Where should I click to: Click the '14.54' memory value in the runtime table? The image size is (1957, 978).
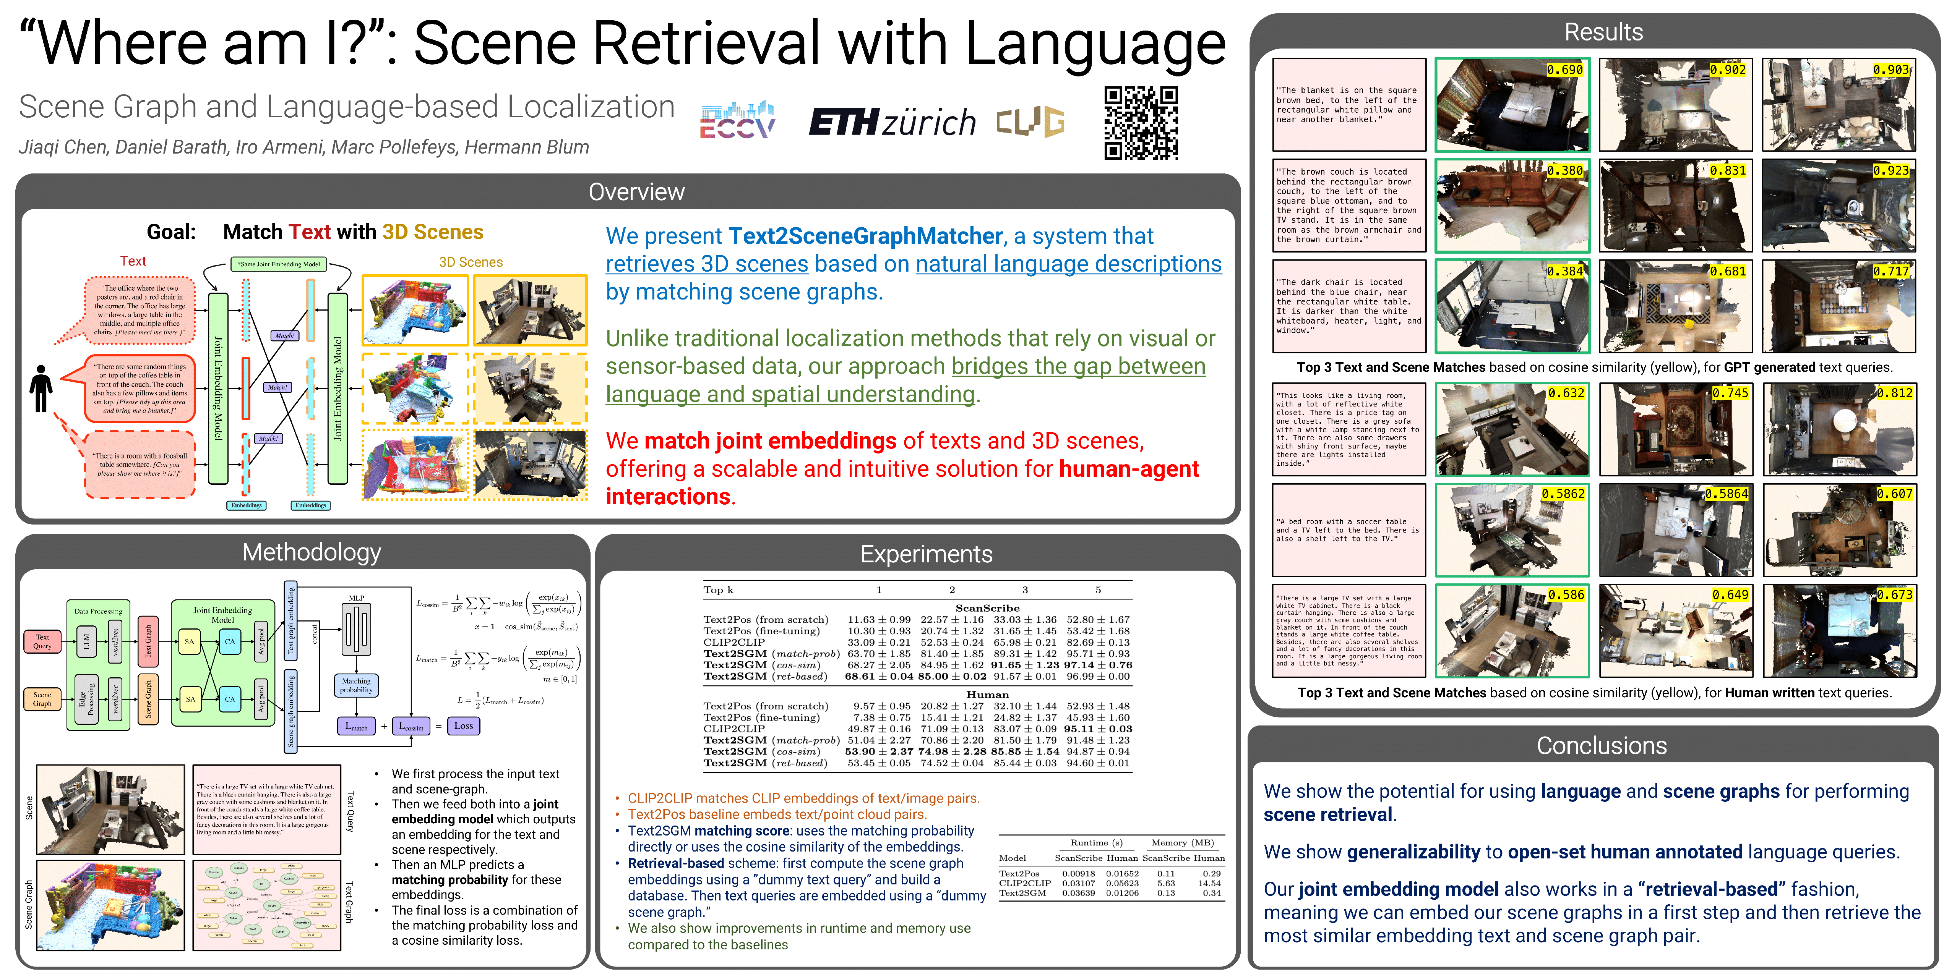tap(1209, 884)
